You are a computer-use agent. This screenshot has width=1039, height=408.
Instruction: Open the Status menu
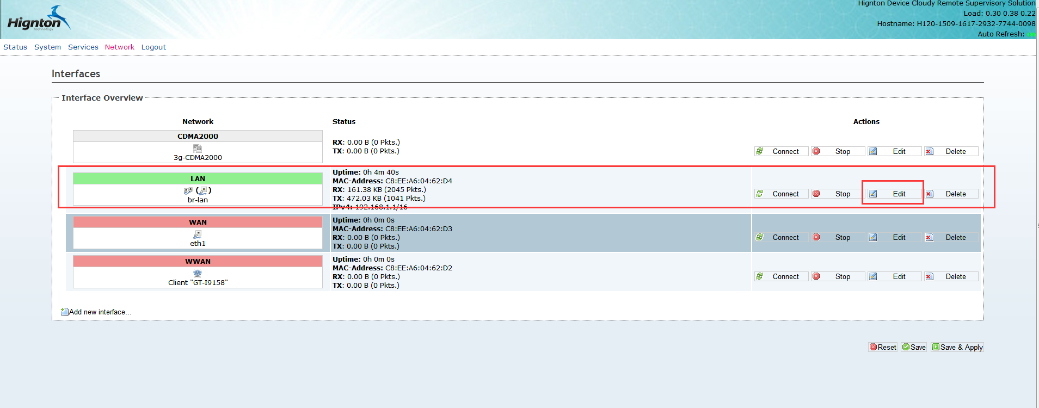point(15,47)
